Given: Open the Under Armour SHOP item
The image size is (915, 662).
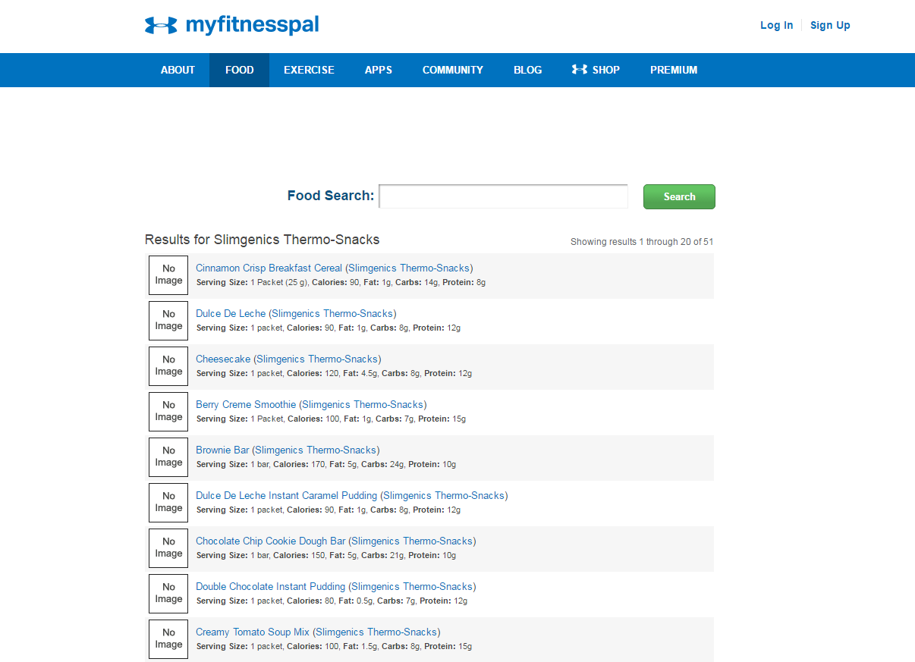Looking at the screenshot, I should 596,70.
